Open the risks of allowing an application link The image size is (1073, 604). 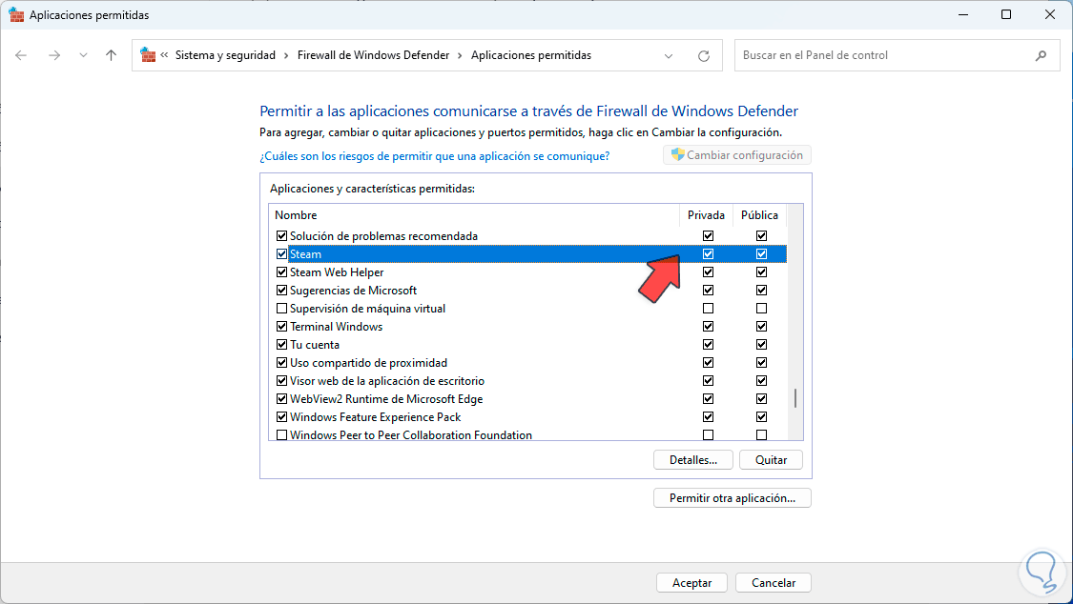click(435, 156)
